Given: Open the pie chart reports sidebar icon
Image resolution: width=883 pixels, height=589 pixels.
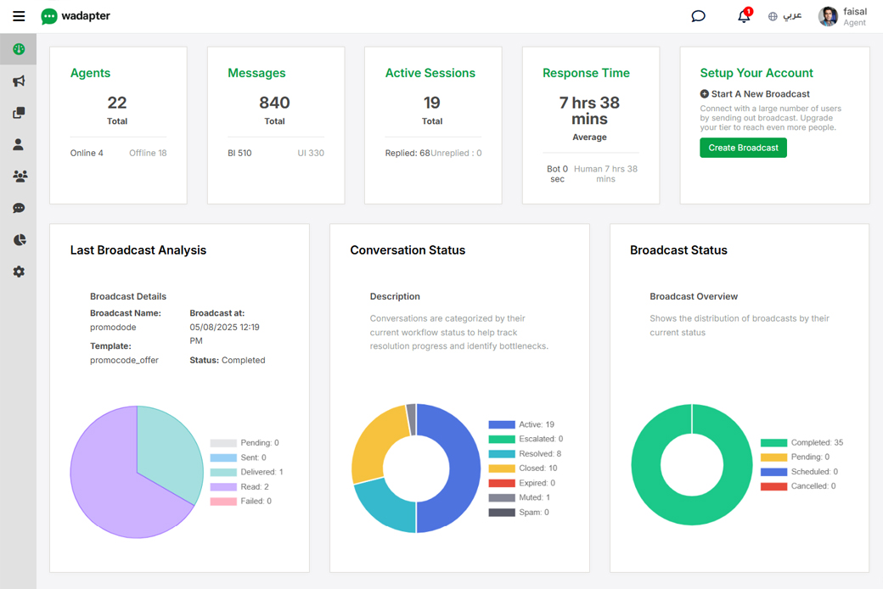Looking at the screenshot, I should tap(19, 240).
